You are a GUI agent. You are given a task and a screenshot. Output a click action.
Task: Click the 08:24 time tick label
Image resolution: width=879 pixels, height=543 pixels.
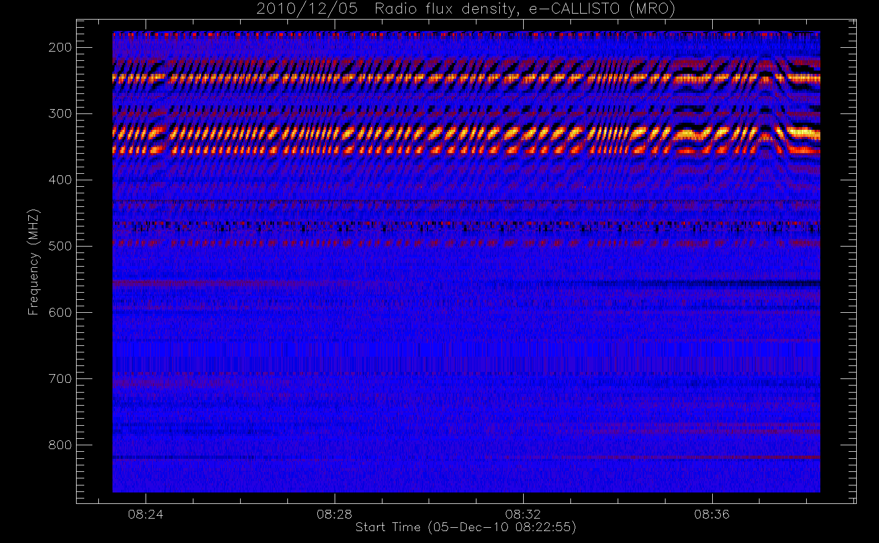coord(146,514)
